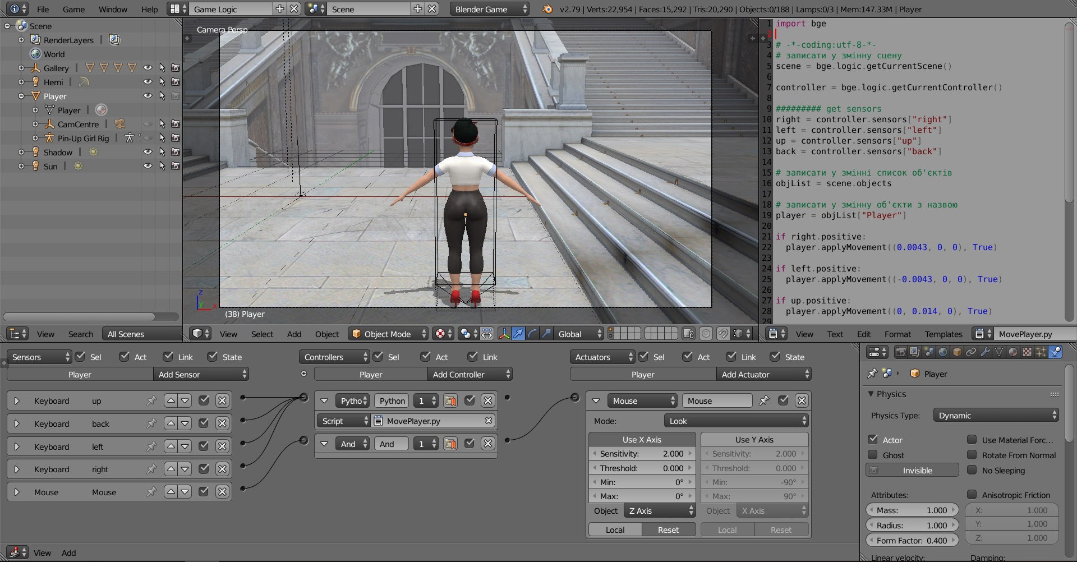Click the Mouse actuator name field
The image size is (1077, 562).
[717, 400]
